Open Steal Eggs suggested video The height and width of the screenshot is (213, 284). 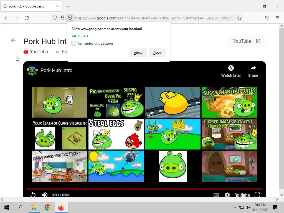[116, 134]
